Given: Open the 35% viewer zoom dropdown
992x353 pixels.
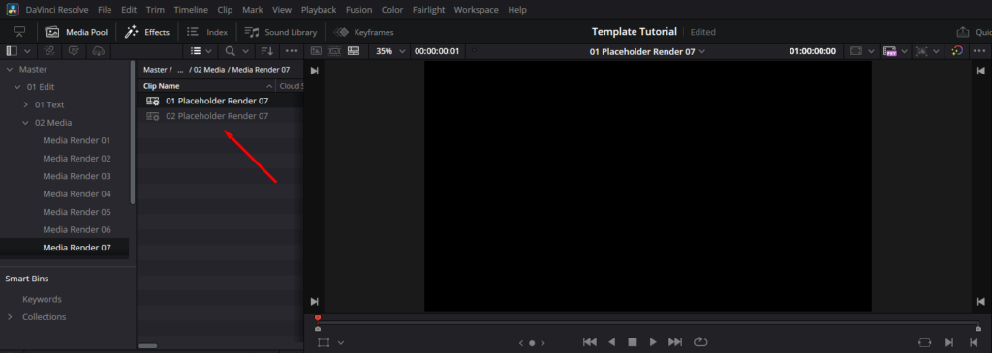Looking at the screenshot, I should [x=389, y=51].
